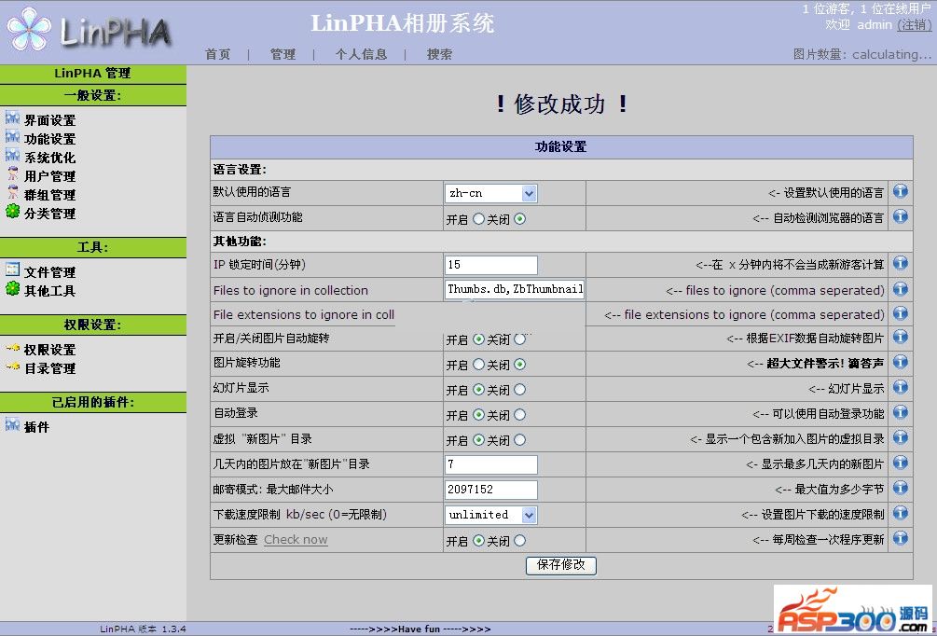937x636 pixels.
Task: Click the green icon beside 分类管理
Action: (12, 213)
